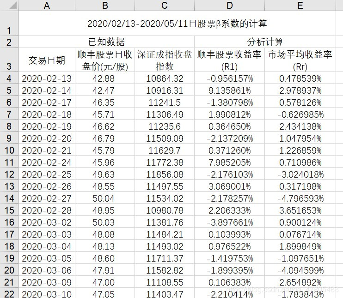The height and width of the screenshot is (298, 343).
Task: Select row 15 header
Action: (x=9, y=210)
